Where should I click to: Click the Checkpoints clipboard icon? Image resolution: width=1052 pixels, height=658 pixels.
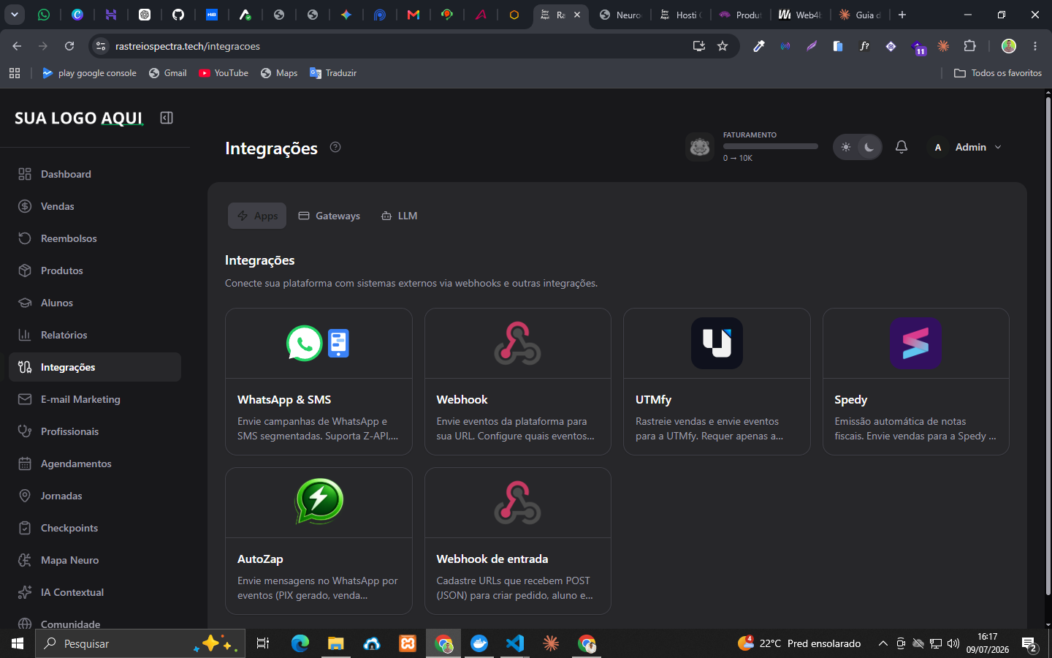point(25,528)
